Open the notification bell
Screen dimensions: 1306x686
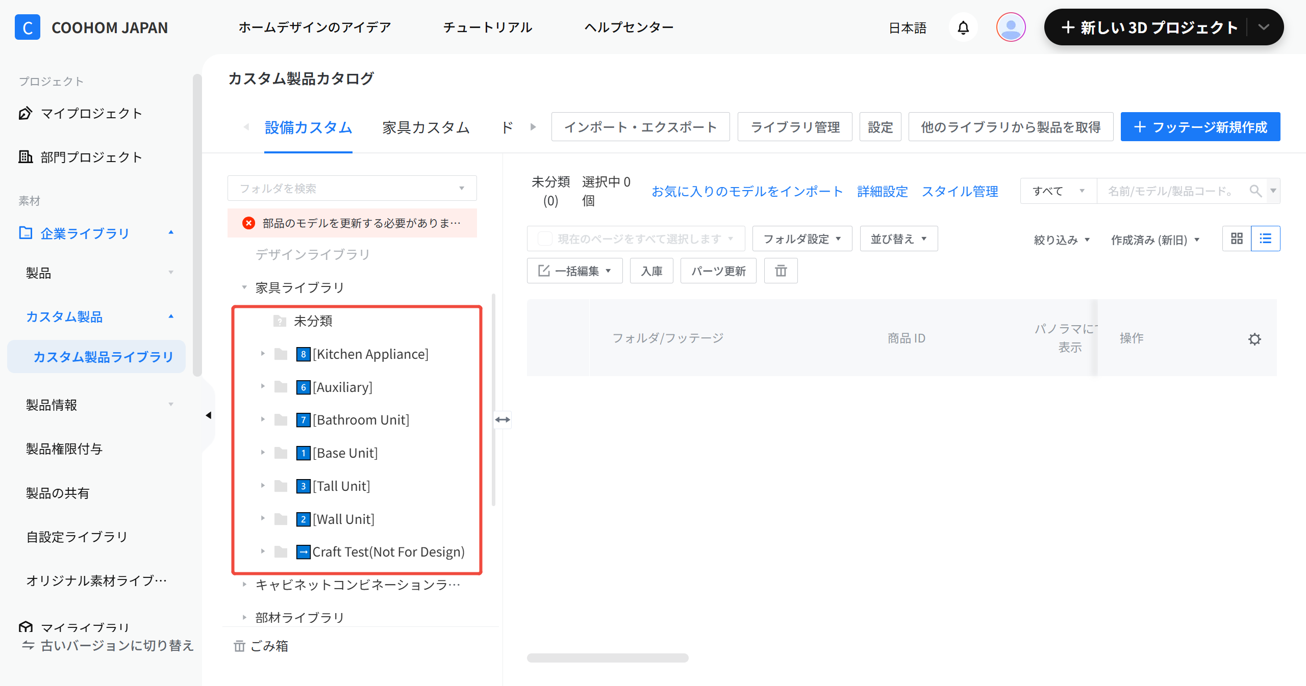(963, 28)
